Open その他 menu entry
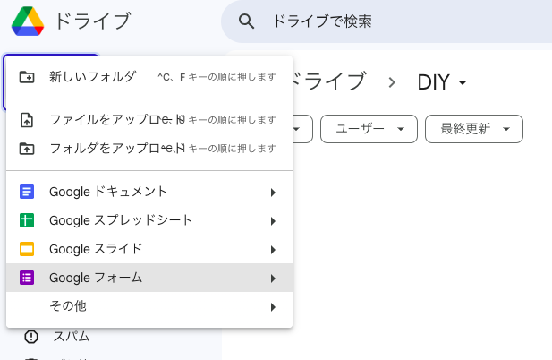Image resolution: width=552 pixels, height=360 pixels. pos(149,306)
